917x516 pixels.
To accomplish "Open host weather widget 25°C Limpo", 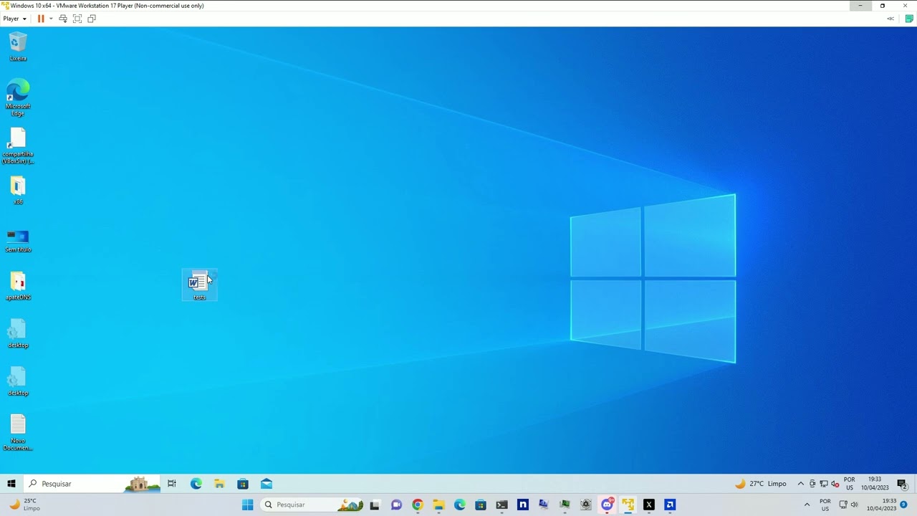I will 25,505.
